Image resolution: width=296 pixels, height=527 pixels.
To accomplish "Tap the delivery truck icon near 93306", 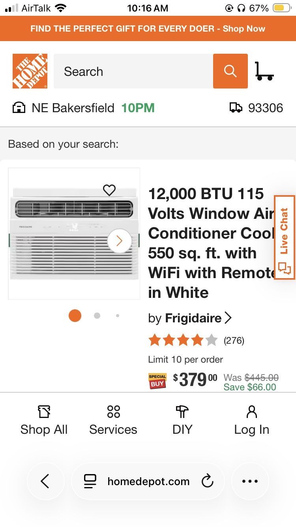I will pos(236,107).
